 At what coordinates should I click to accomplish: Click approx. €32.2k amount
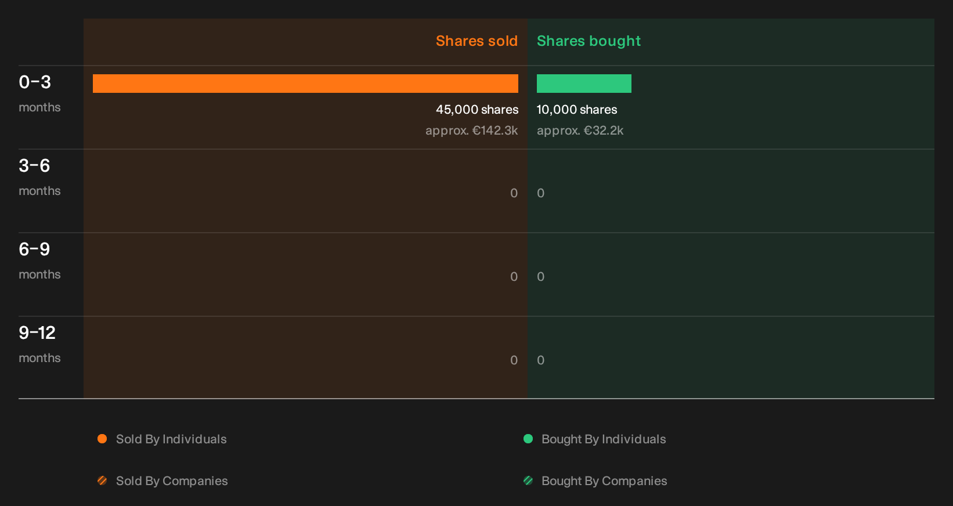tap(580, 131)
